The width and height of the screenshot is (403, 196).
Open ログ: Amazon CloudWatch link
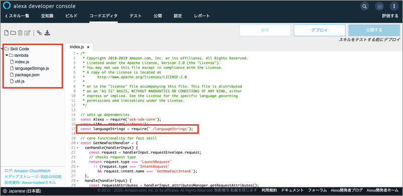(x=28, y=171)
